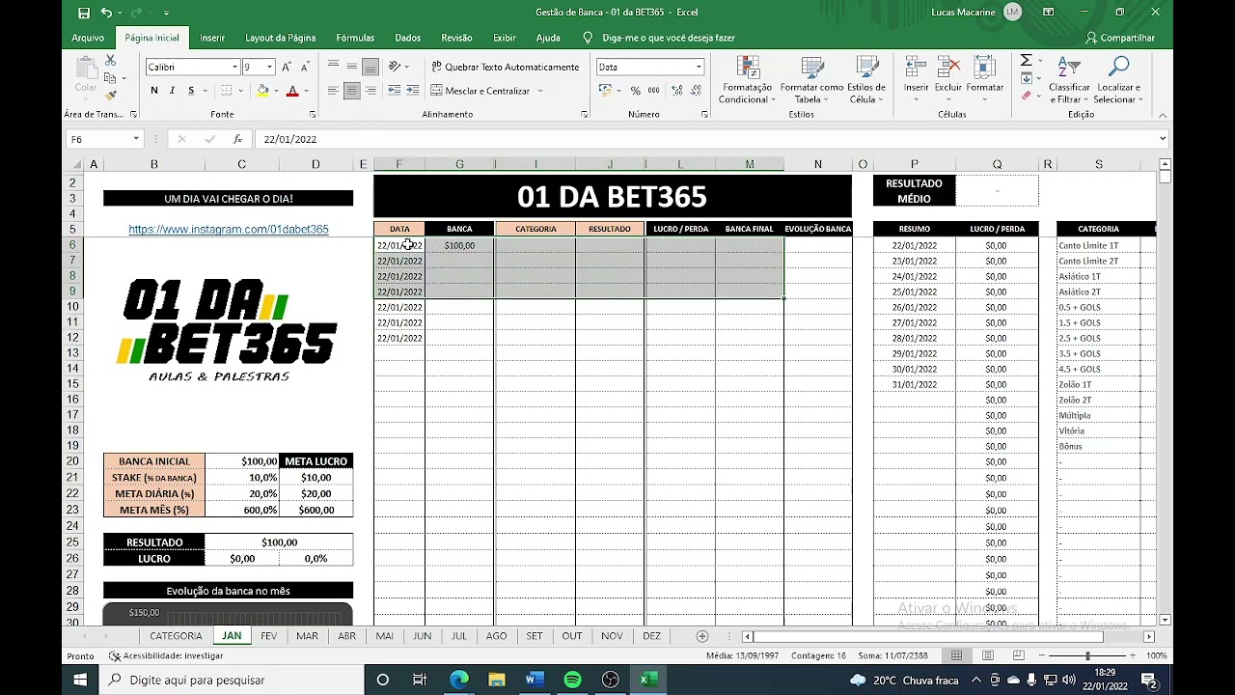Click the Clear eraser icon
This screenshot has height=695, width=1235.
click(1027, 96)
